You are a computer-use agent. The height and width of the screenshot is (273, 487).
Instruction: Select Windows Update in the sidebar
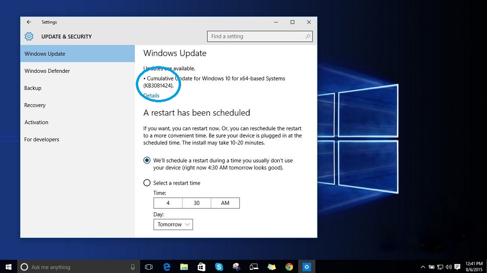pos(78,54)
